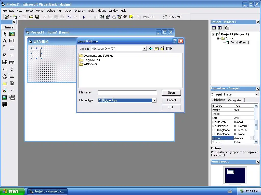Screen dimensions: 261x195
Task: Open Add Form dropdown arrow in toolbar
Action: (19, 17)
